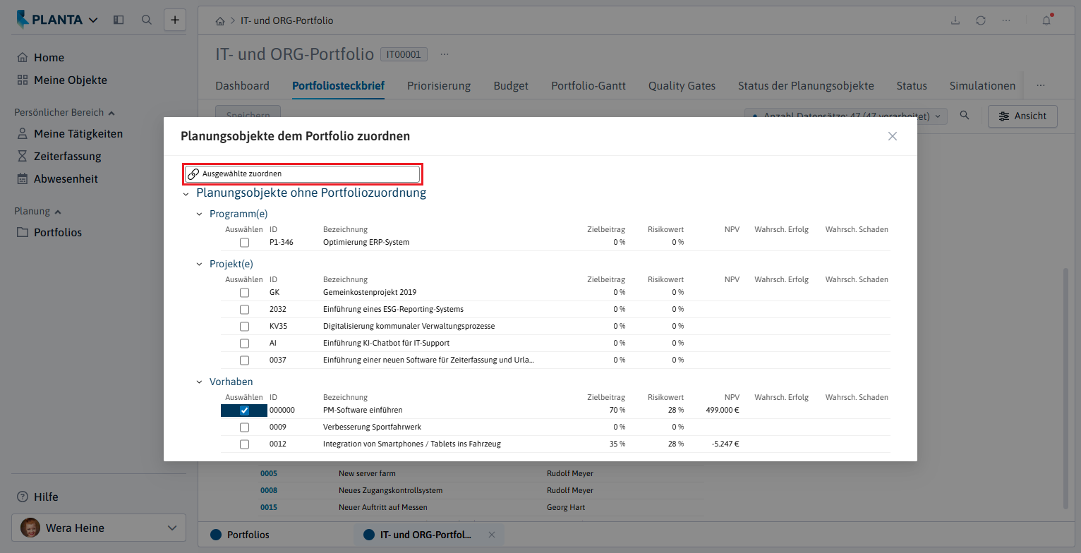Open Meine Objekte in the sidebar
The height and width of the screenshot is (553, 1081).
61,80
